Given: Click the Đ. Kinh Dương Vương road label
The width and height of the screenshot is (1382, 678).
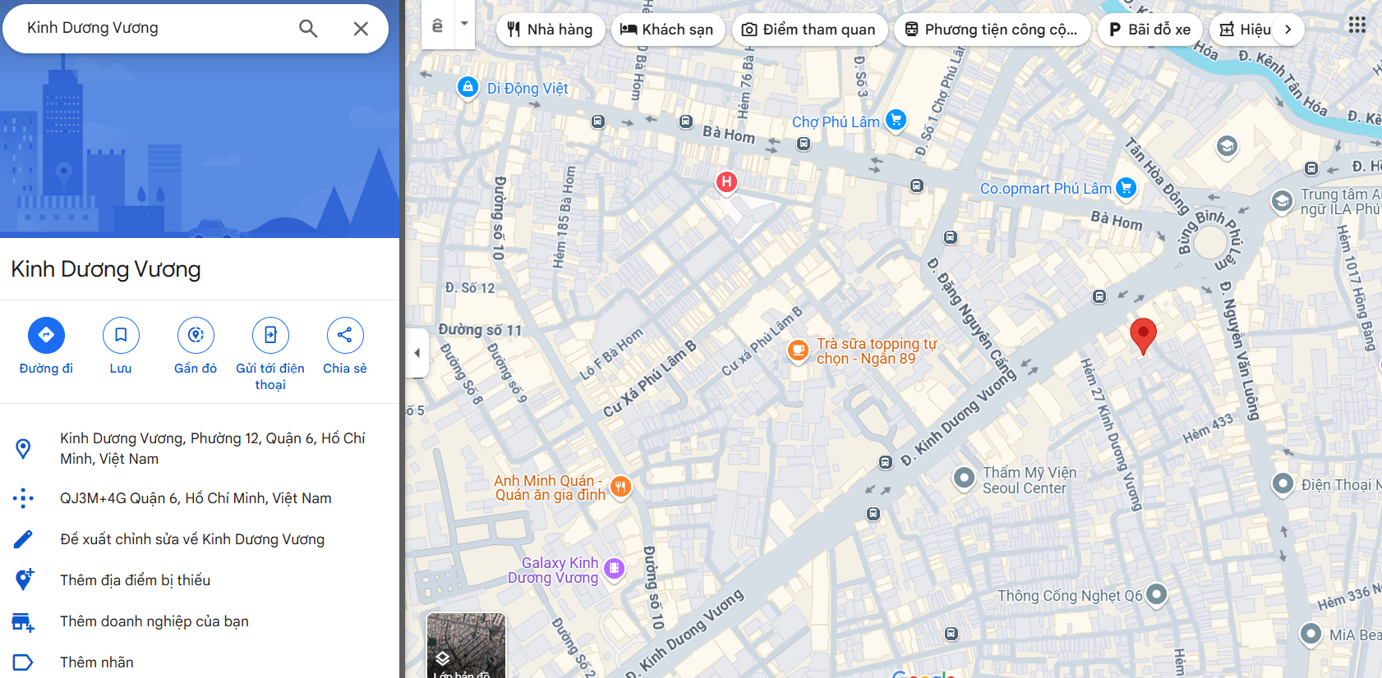Looking at the screenshot, I should 957,419.
